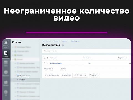Collapse the Видео виджет tree node

(x=15, y=76)
